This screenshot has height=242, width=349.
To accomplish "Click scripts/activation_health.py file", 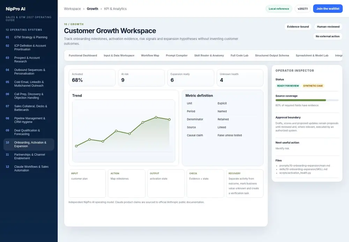I will click(295, 173).
